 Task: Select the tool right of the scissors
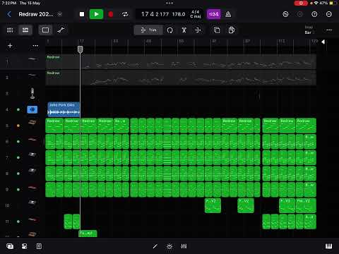click(x=198, y=30)
